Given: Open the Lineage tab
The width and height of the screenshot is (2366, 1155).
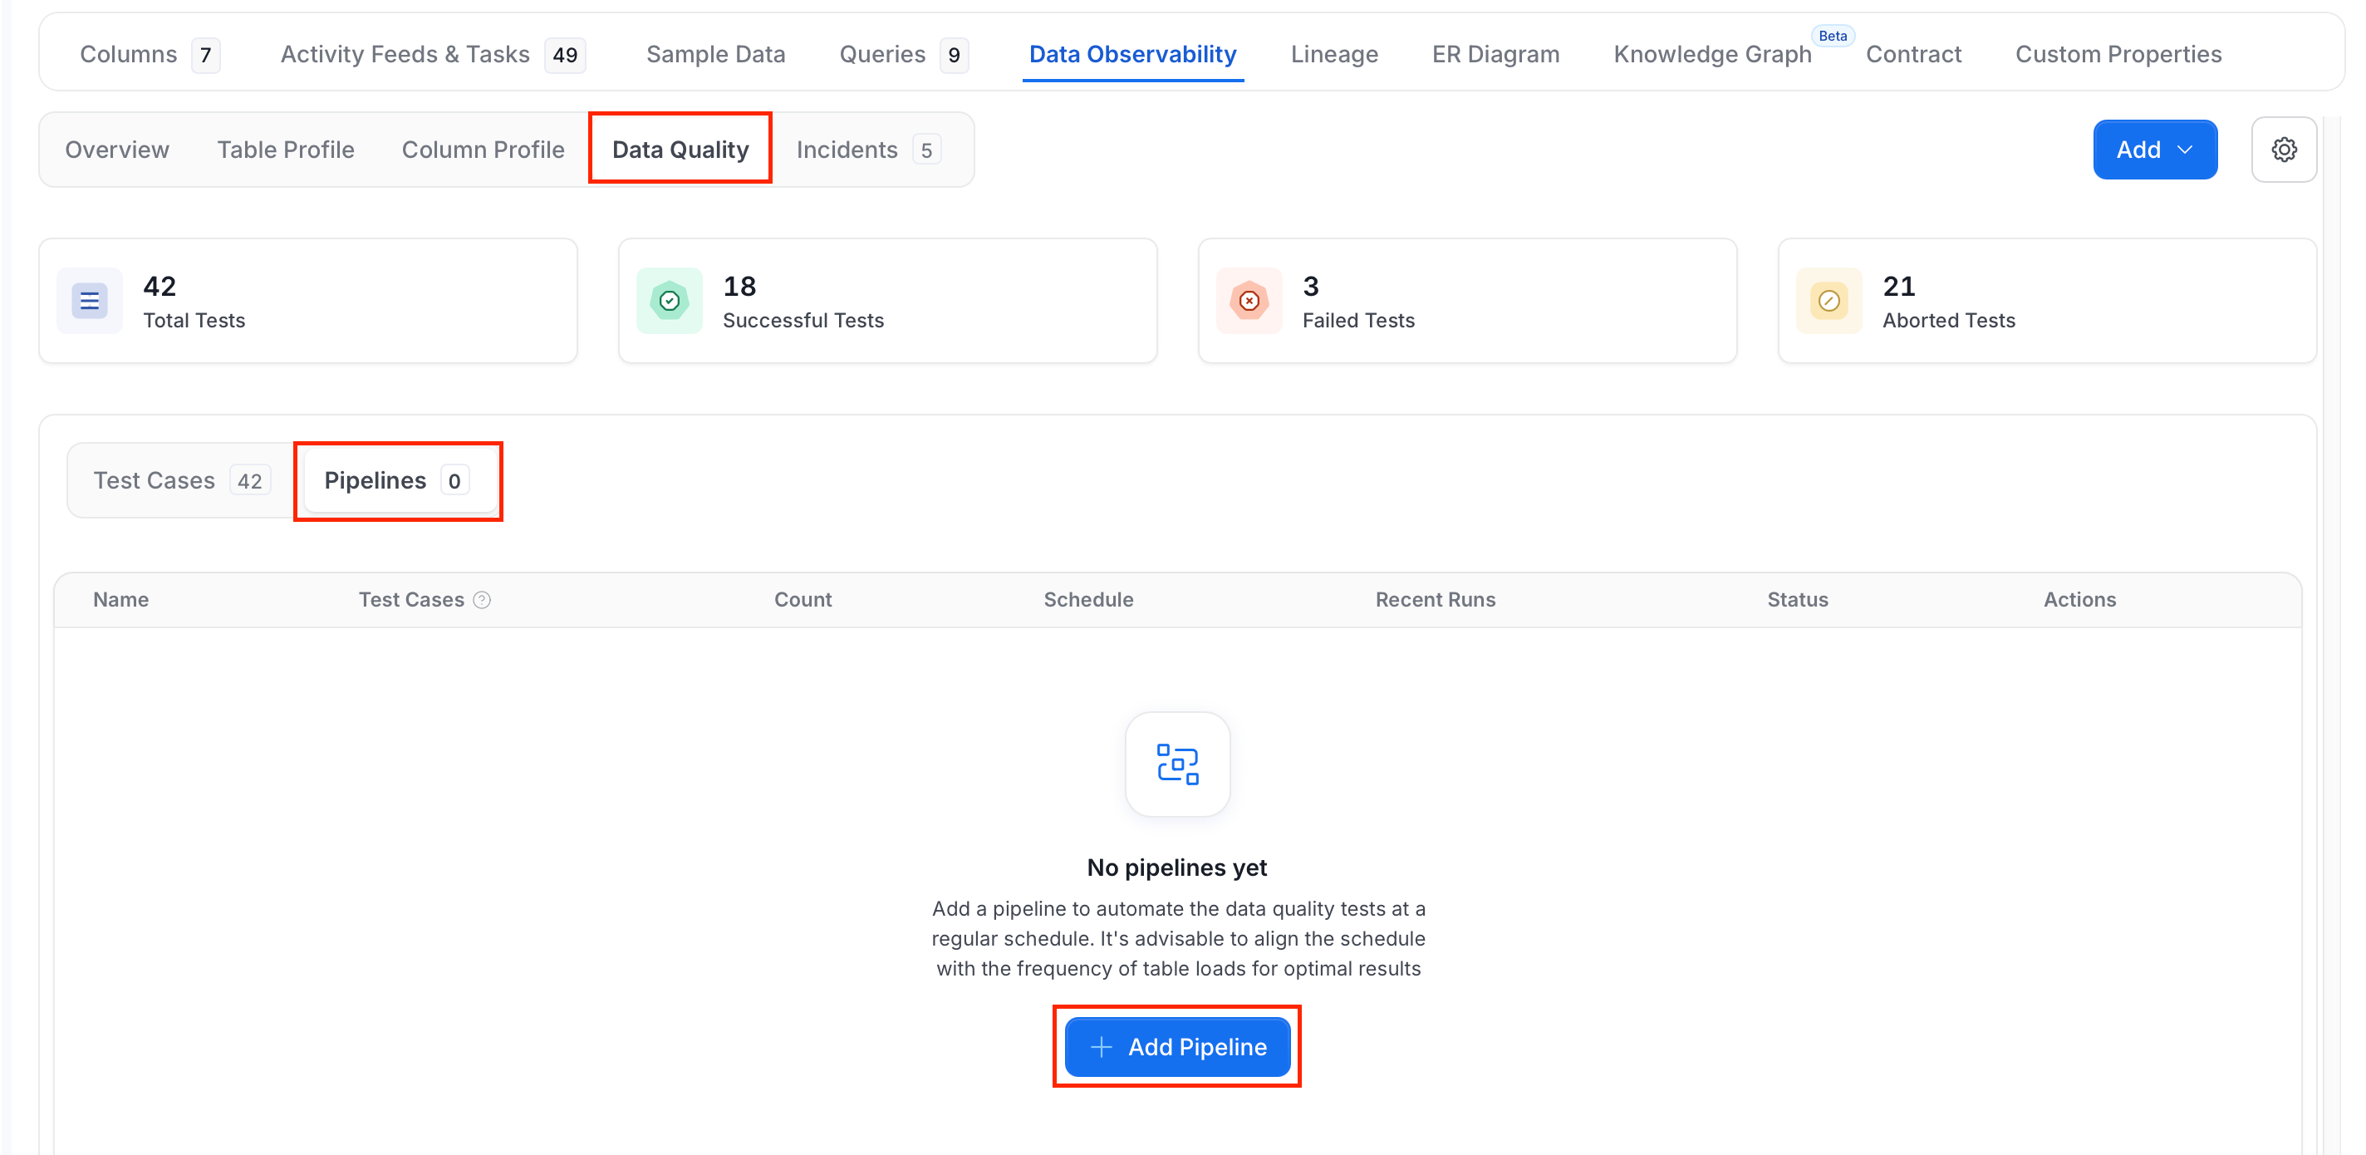Looking at the screenshot, I should coord(1333,54).
